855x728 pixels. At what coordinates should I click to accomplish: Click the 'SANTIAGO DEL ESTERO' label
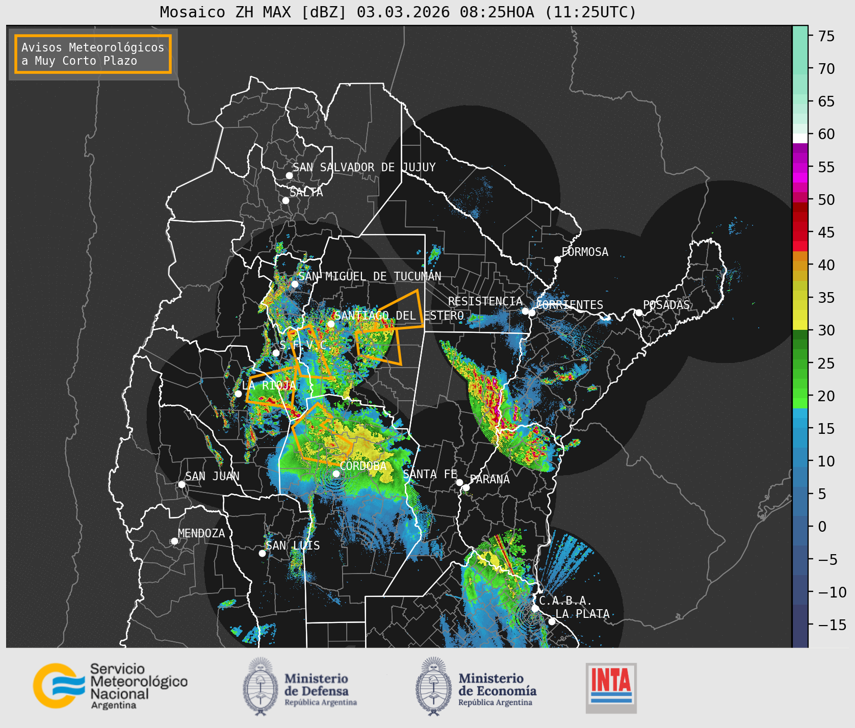coord(399,316)
